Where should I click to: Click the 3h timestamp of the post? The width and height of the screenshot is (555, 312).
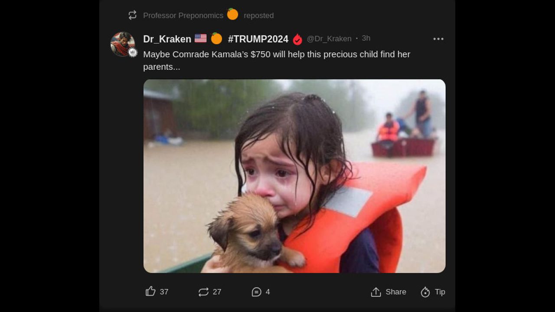click(366, 38)
